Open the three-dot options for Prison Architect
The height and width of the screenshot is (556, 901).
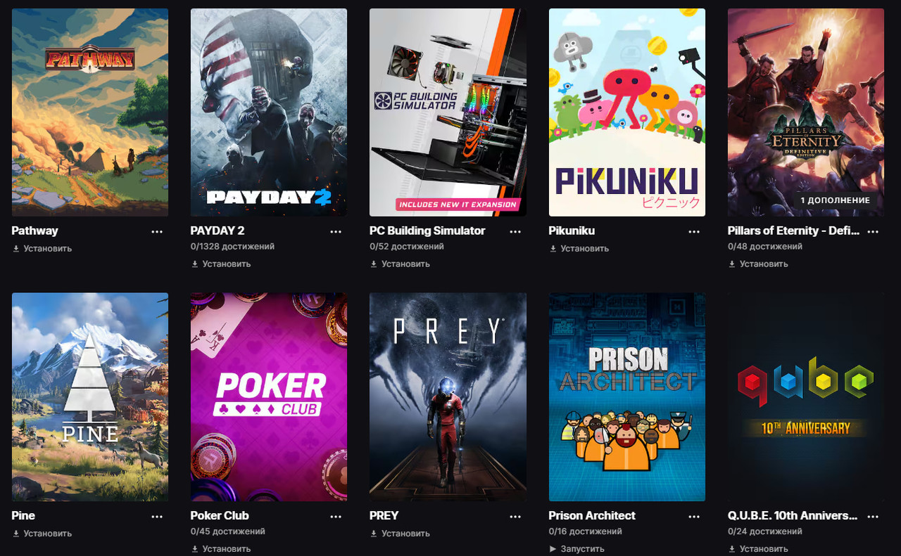tap(694, 516)
